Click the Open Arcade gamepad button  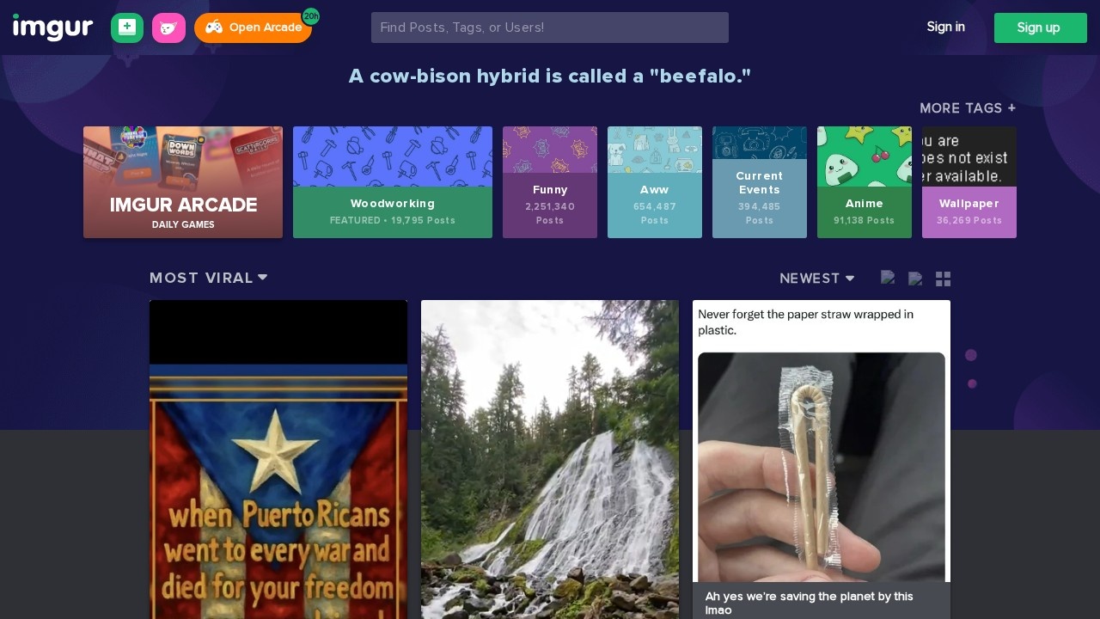pos(253,28)
